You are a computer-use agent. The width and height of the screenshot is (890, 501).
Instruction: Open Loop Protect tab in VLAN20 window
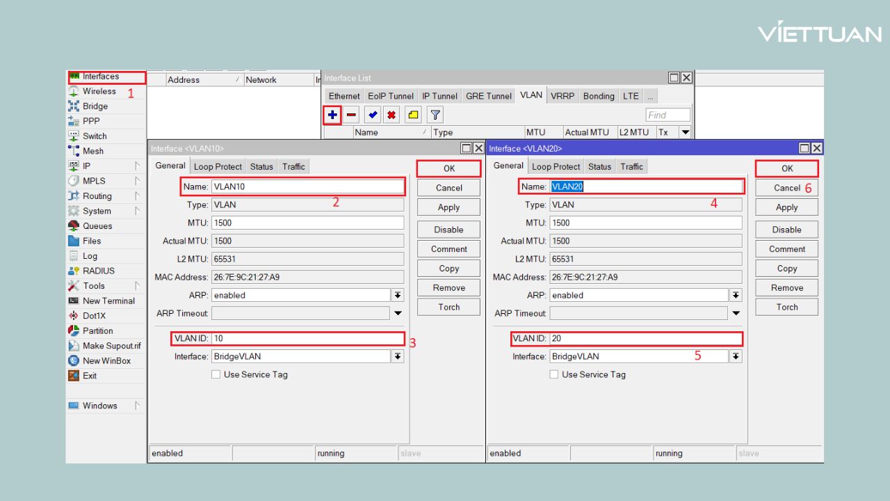point(556,167)
